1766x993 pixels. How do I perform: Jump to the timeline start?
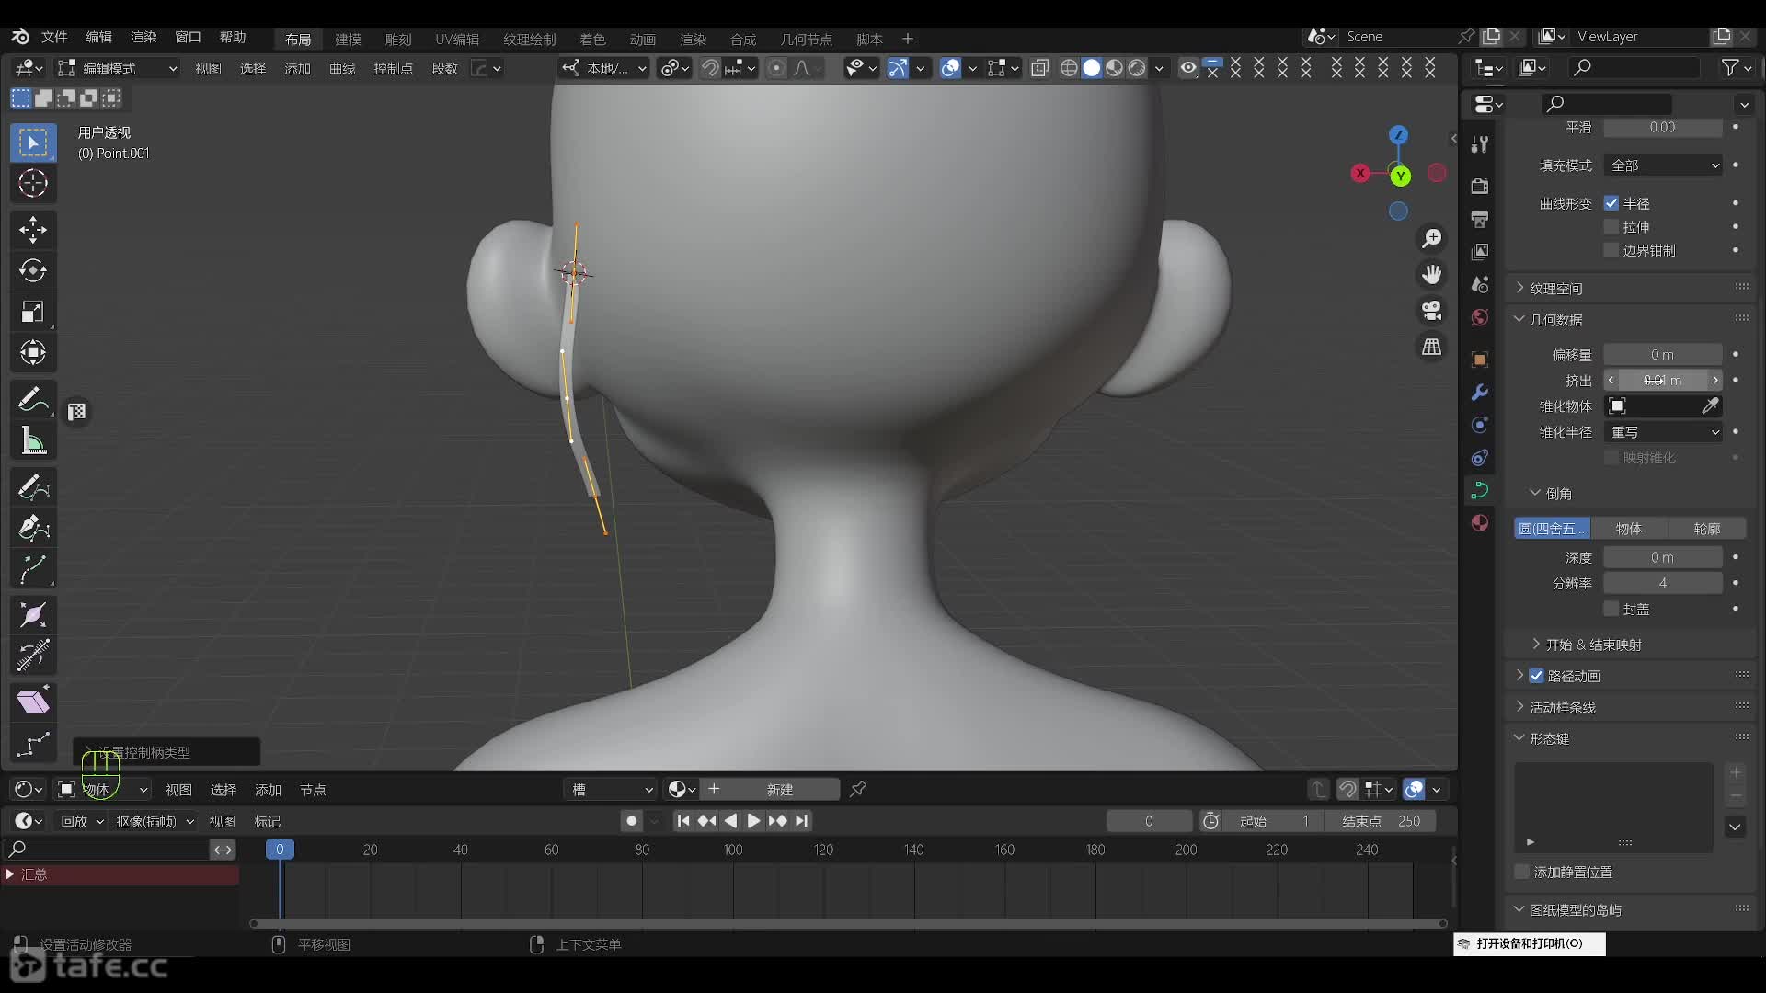coord(682,821)
